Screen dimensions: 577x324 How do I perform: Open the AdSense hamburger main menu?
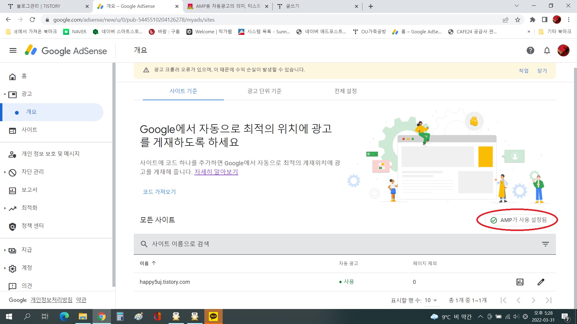pos(13,50)
